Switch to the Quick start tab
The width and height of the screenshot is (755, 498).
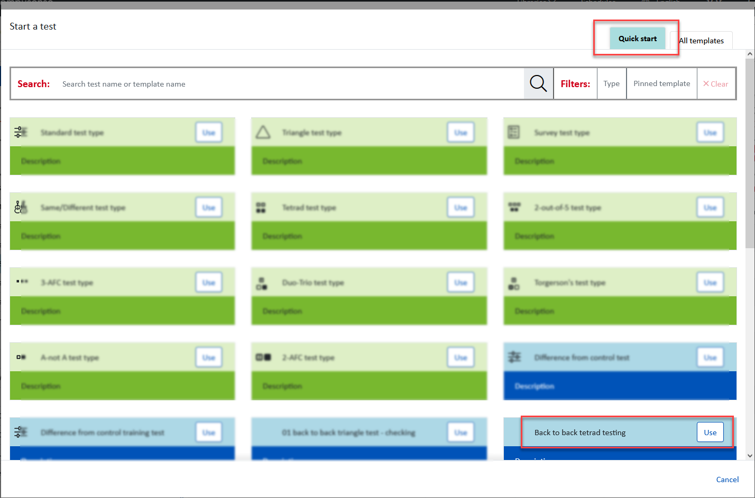[x=637, y=39]
